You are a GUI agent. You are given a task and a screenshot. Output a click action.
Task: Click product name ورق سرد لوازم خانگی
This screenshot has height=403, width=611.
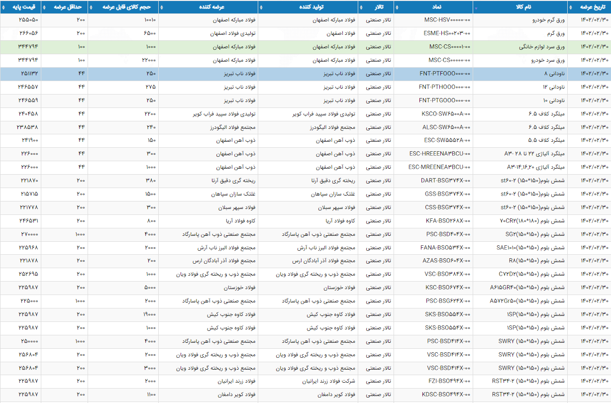[542, 47]
